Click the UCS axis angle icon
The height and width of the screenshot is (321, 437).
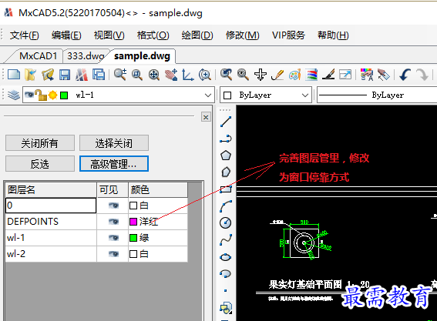coord(188,75)
